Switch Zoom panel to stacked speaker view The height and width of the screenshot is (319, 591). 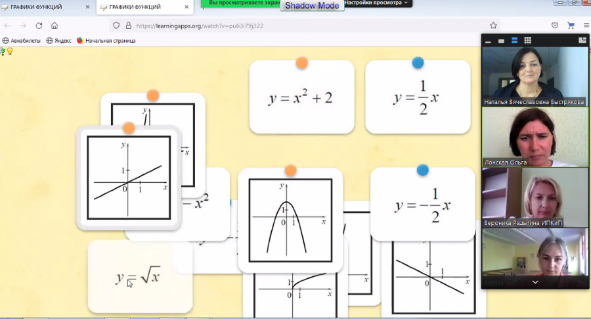[514, 40]
